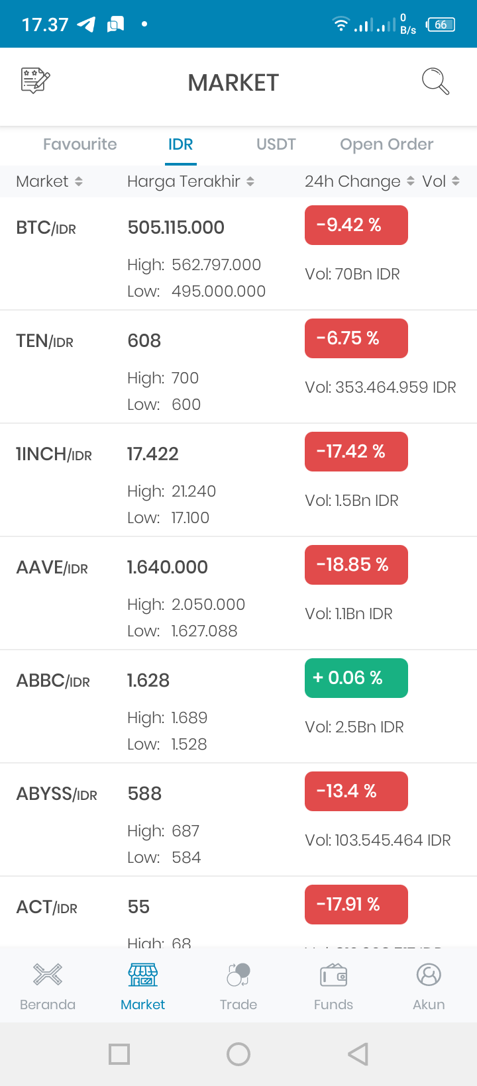
Task: Tap the Android back triangle button
Action: [x=358, y=1054]
